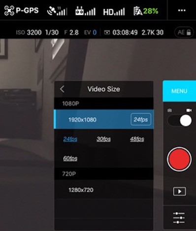Go back using the Video Size chevron

click(62, 89)
